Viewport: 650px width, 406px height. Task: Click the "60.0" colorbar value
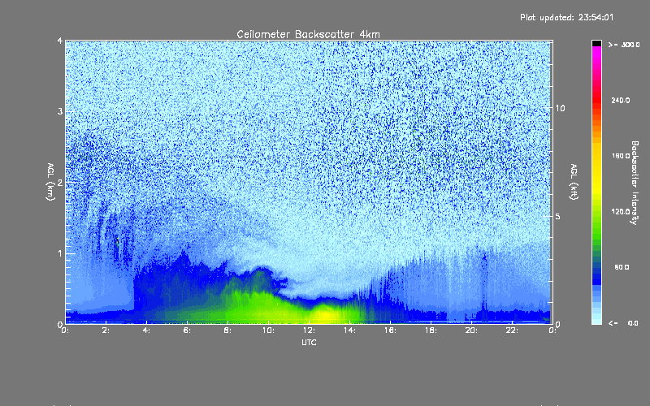pos(622,267)
